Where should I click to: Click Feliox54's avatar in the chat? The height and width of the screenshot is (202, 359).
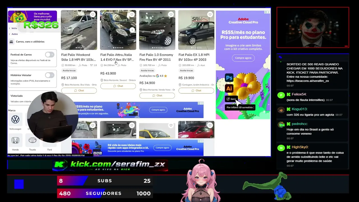pyautogui.click(x=281, y=95)
